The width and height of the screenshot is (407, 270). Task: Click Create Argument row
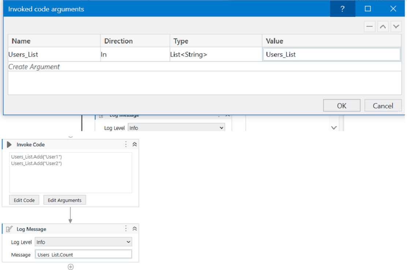[34, 67]
